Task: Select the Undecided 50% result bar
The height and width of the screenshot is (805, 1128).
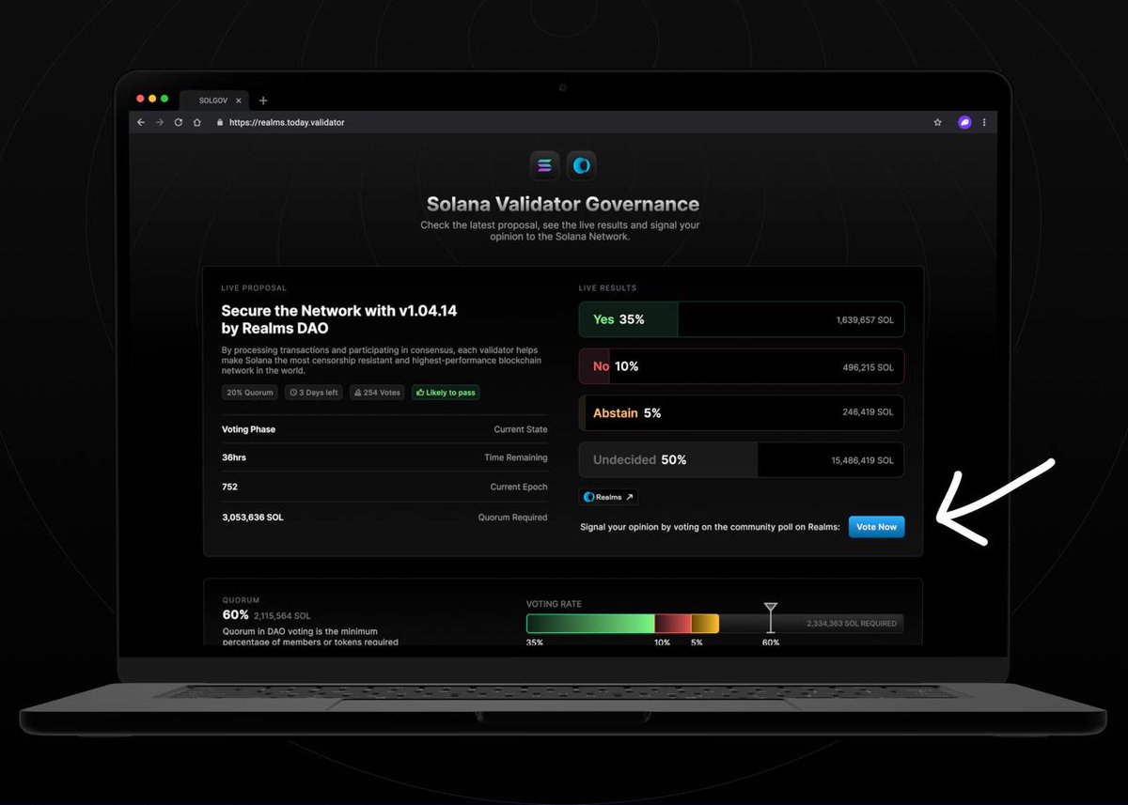Action: [x=742, y=460]
